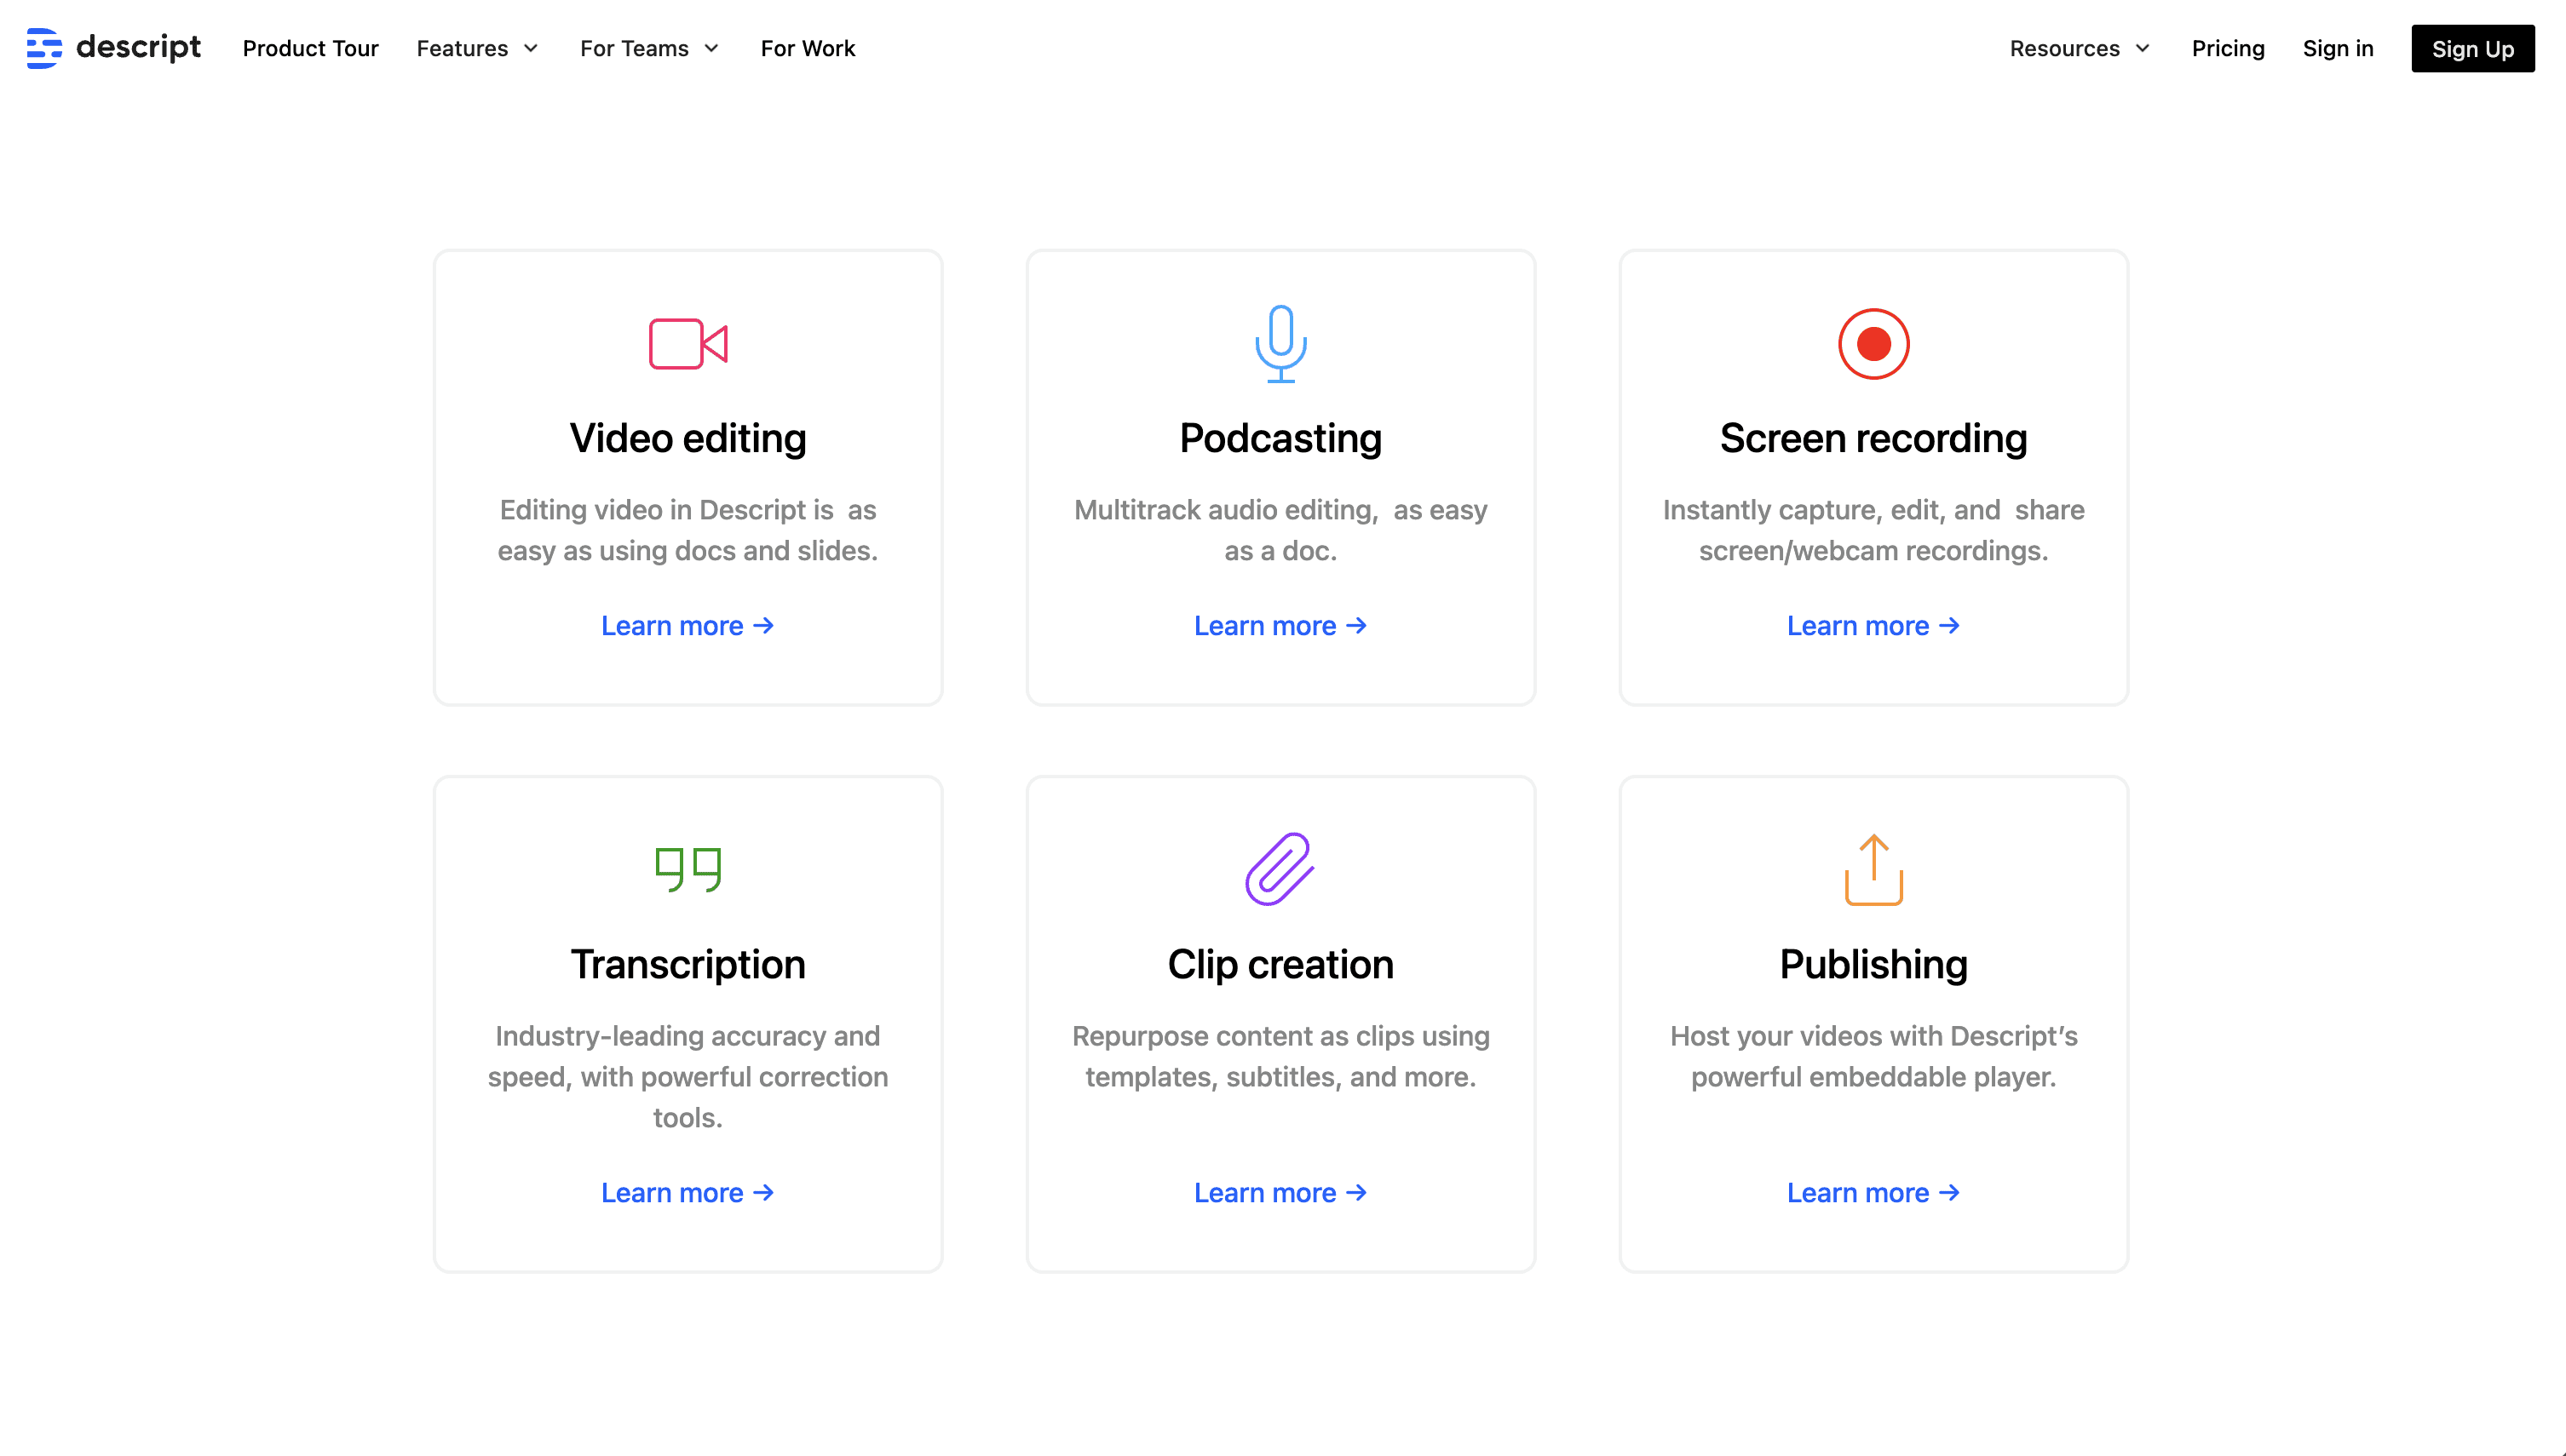
Task: Open the Pricing page
Action: (x=2228, y=48)
